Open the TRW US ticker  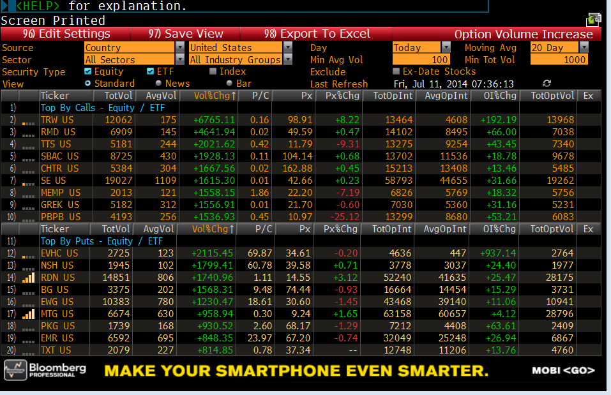pos(57,120)
